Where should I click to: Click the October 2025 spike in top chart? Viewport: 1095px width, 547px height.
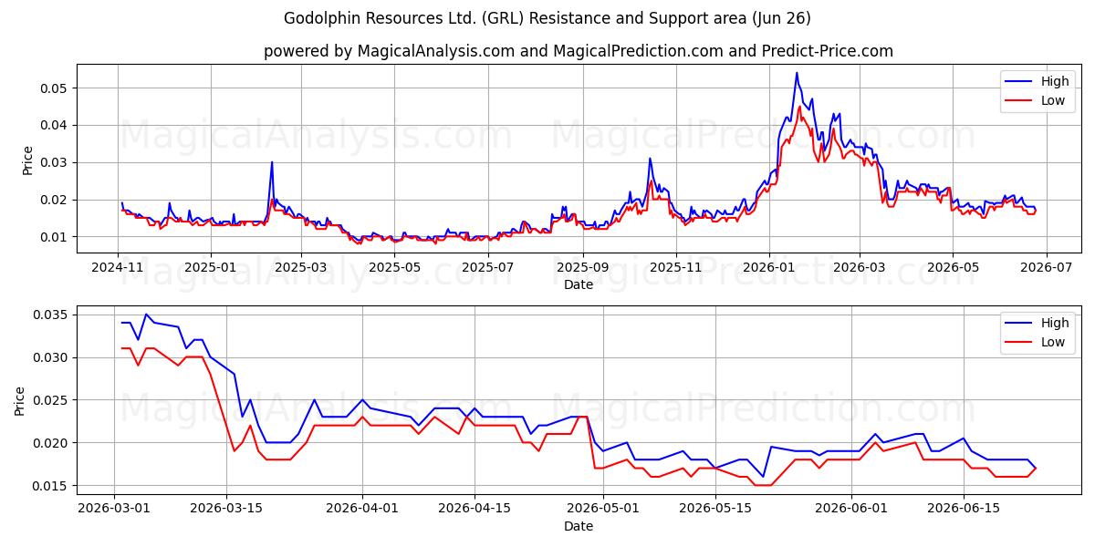point(650,159)
